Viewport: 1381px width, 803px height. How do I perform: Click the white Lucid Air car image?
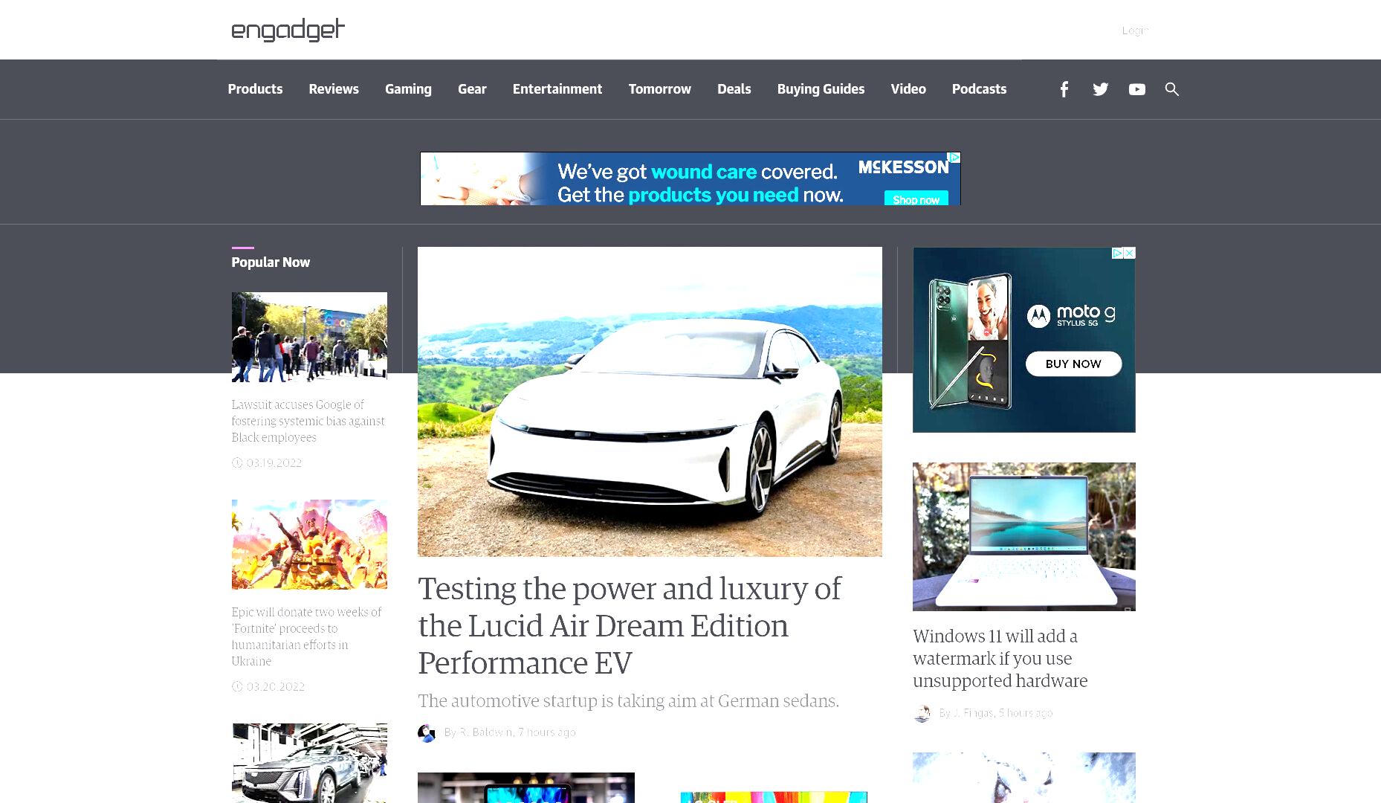point(650,401)
